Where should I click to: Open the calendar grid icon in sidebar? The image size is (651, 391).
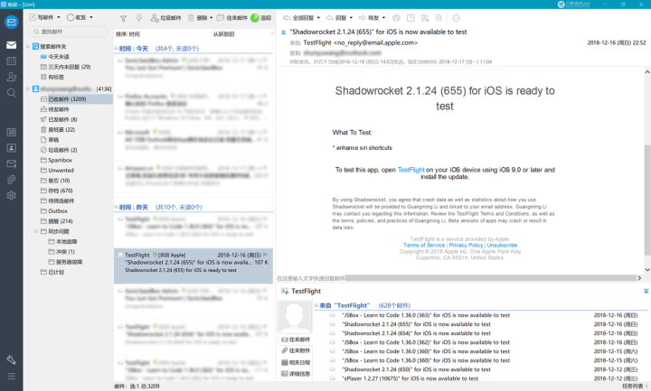[11, 61]
